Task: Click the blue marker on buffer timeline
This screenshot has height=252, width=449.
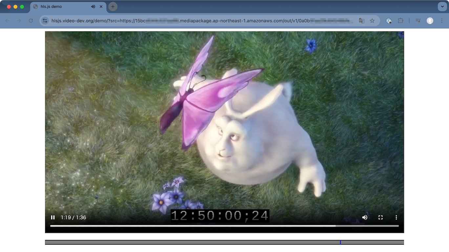Action: pyautogui.click(x=340, y=242)
